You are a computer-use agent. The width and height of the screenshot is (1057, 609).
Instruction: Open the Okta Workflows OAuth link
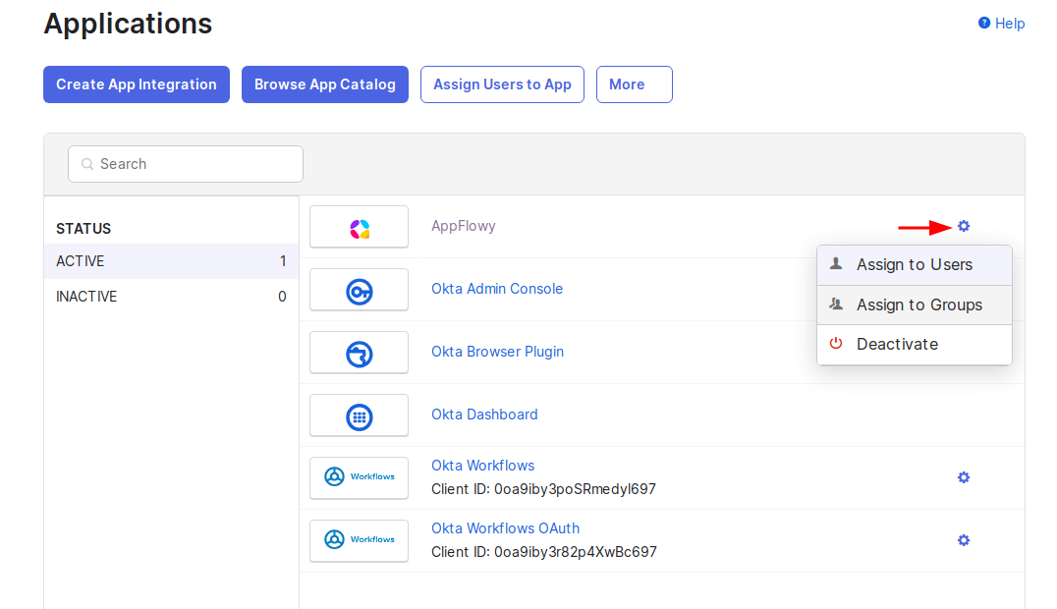[x=506, y=528]
